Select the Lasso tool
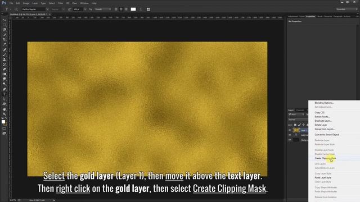The height and width of the screenshot is (202, 360). (x=4, y=30)
